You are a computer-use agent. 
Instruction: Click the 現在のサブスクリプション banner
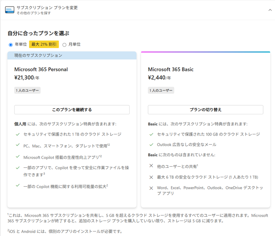pos(72,56)
